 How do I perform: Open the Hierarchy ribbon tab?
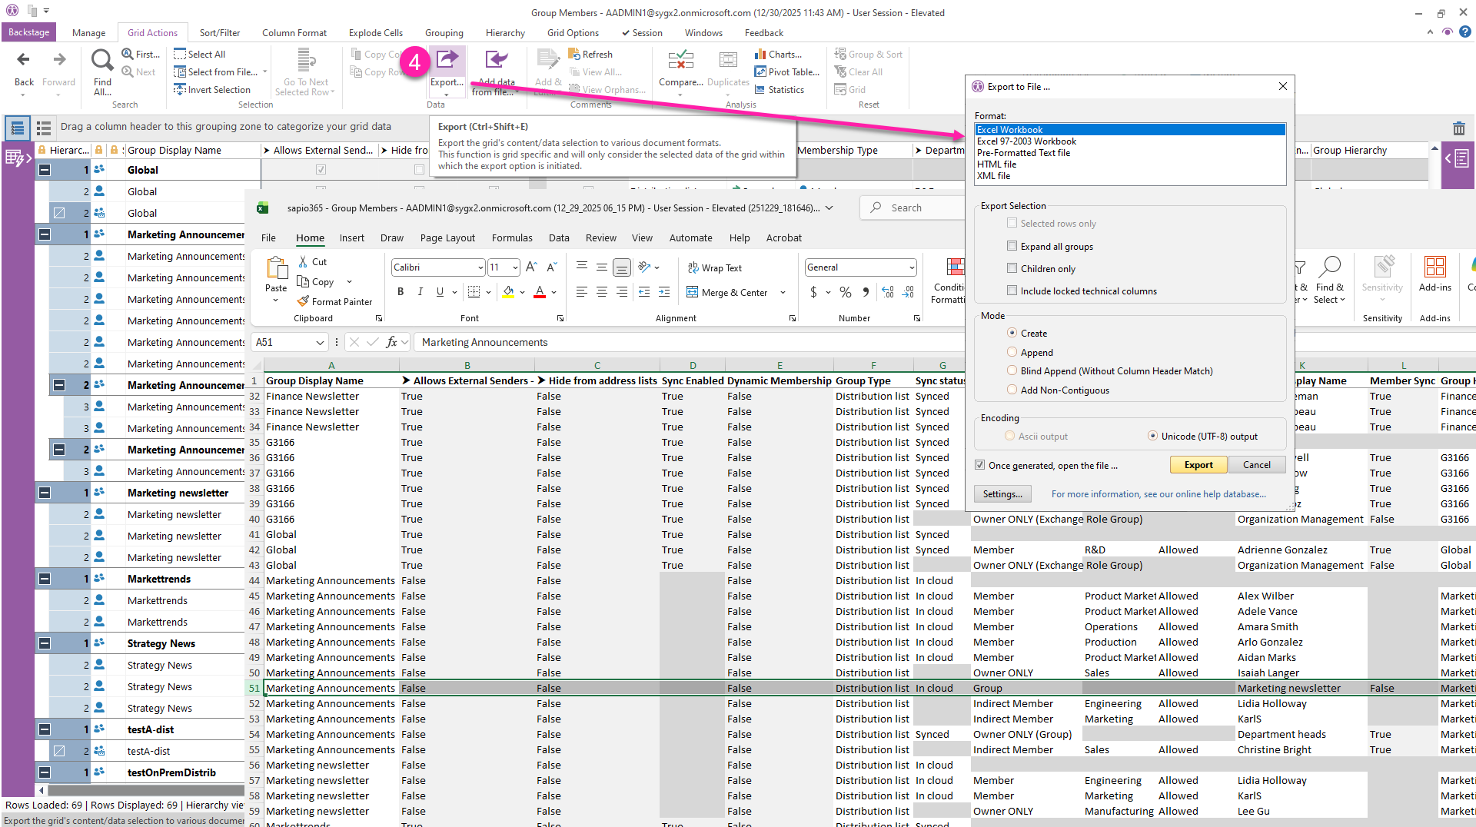click(x=505, y=33)
